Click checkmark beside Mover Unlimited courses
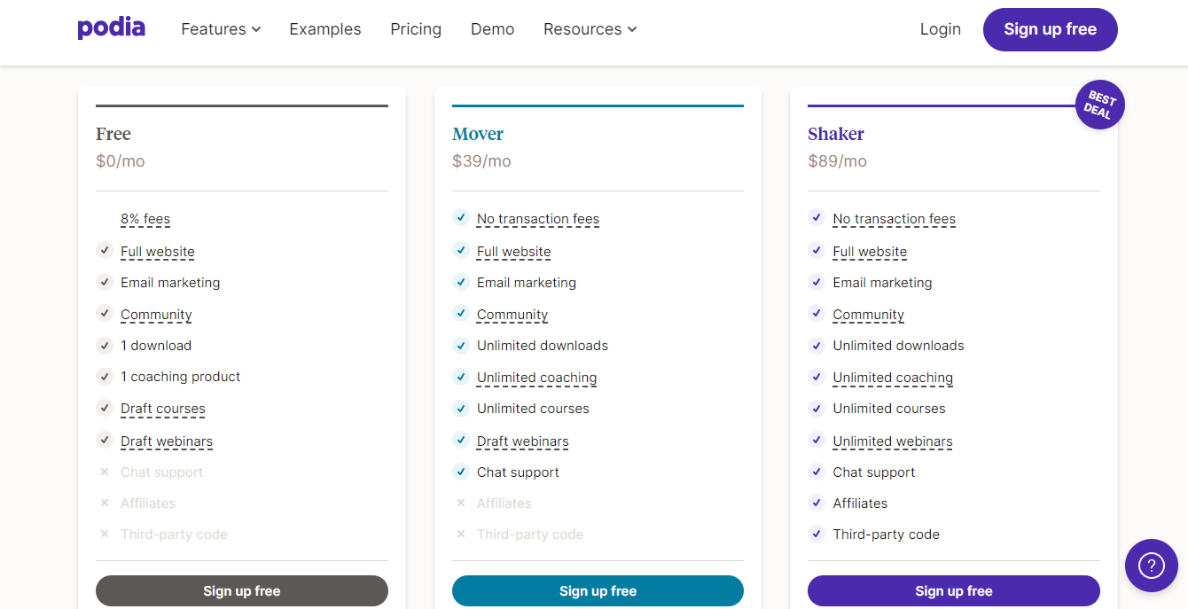The height and width of the screenshot is (609, 1188). (460, 408)
